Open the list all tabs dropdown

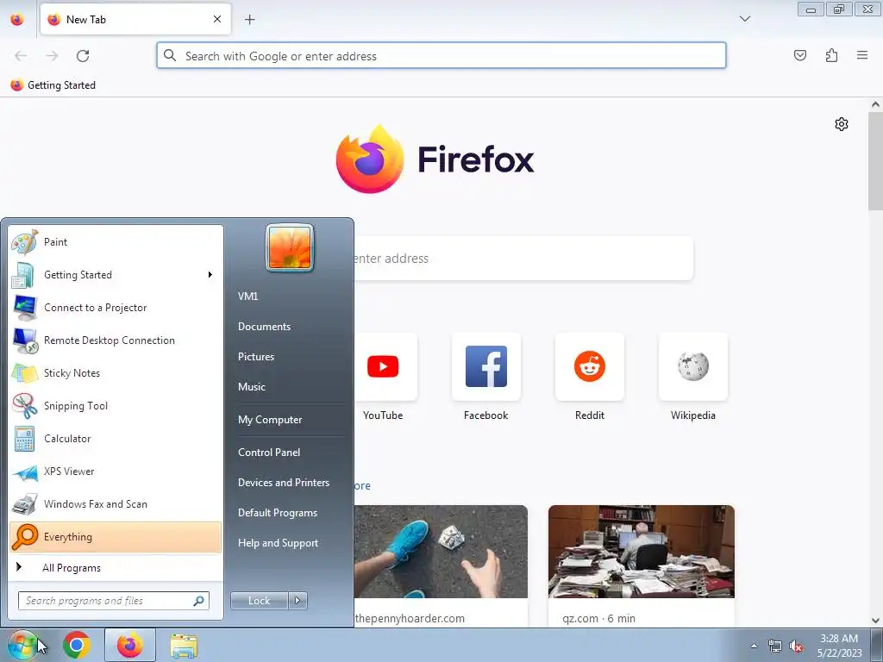[744, 19]
